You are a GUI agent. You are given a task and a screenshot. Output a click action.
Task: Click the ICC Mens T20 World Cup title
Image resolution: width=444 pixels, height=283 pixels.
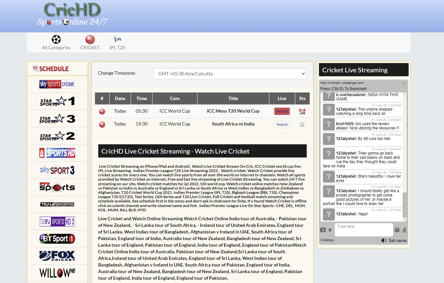click(x=233, y=111)
